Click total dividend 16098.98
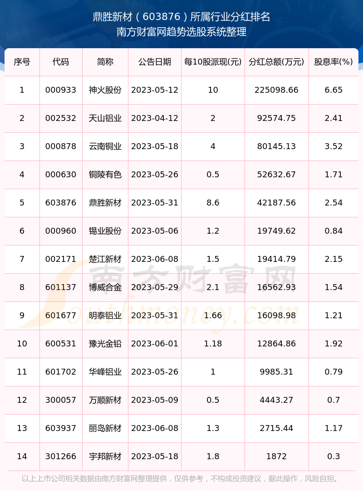 tap(276, 316)
